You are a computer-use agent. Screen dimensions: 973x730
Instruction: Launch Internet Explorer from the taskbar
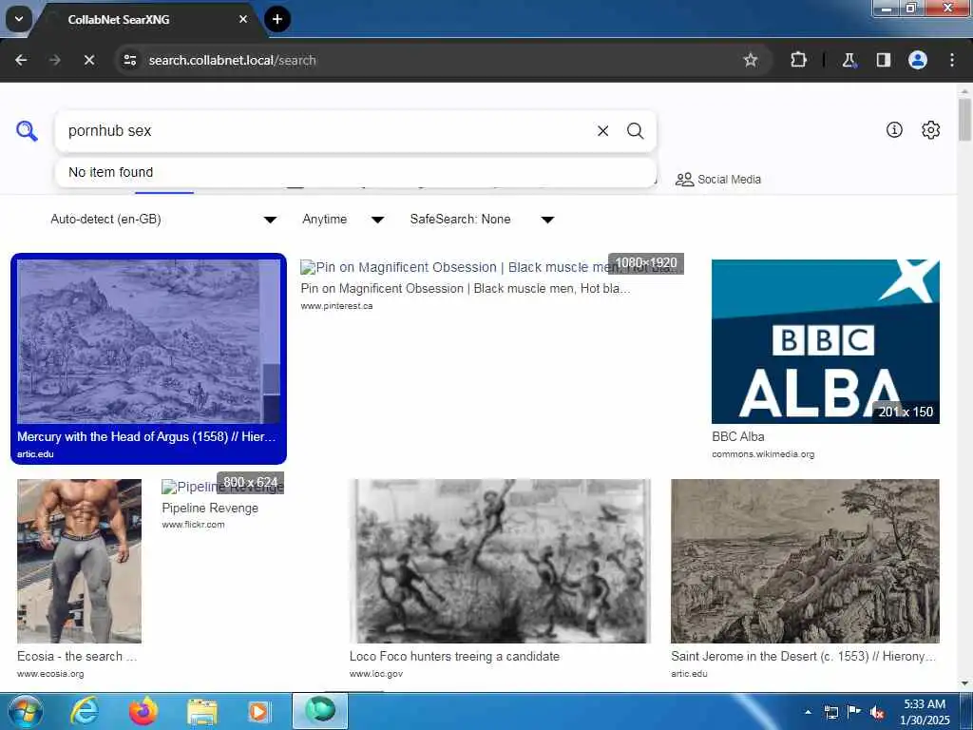[x=85, y=711]
